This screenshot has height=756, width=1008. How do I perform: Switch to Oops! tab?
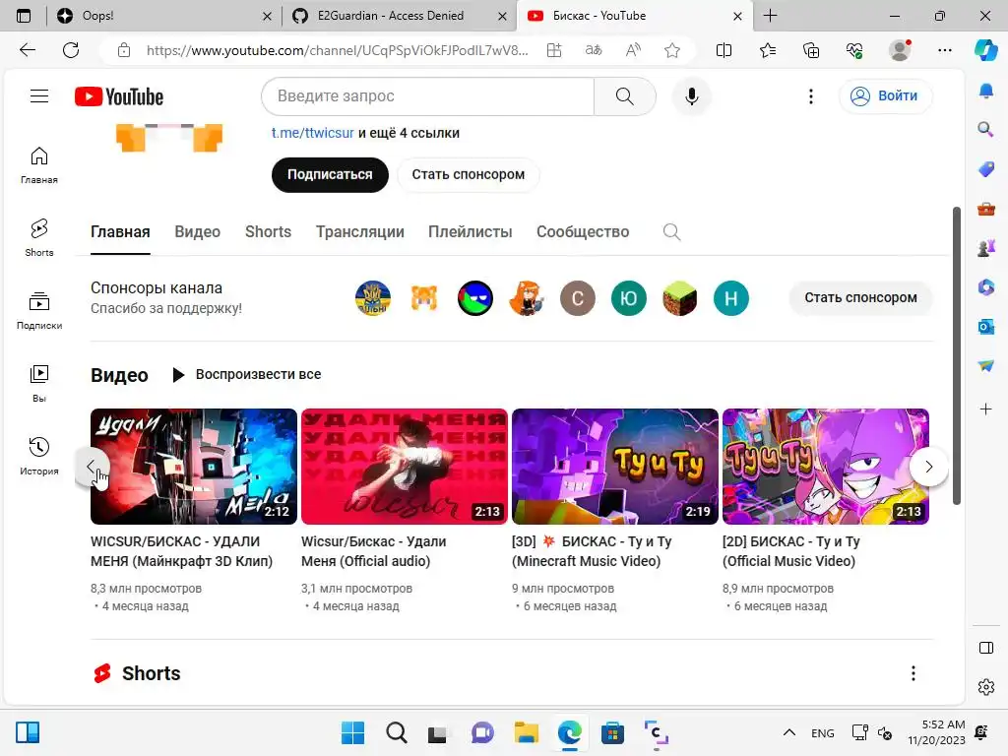164,16
